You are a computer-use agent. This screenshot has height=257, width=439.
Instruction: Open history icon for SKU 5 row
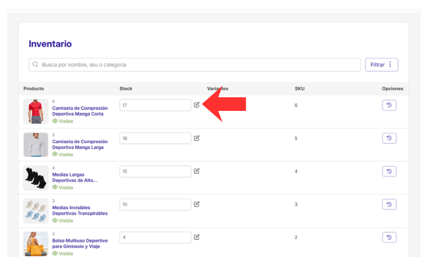(x=390, y=138)
